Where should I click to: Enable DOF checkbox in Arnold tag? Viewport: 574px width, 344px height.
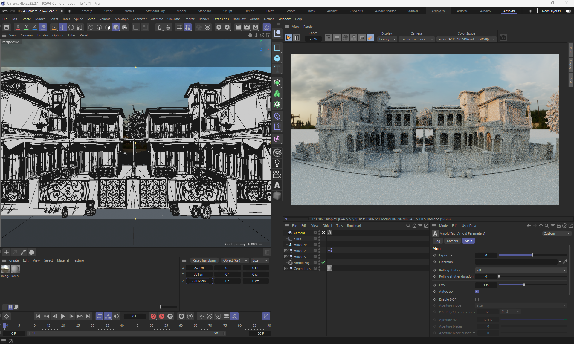(477, 299)
